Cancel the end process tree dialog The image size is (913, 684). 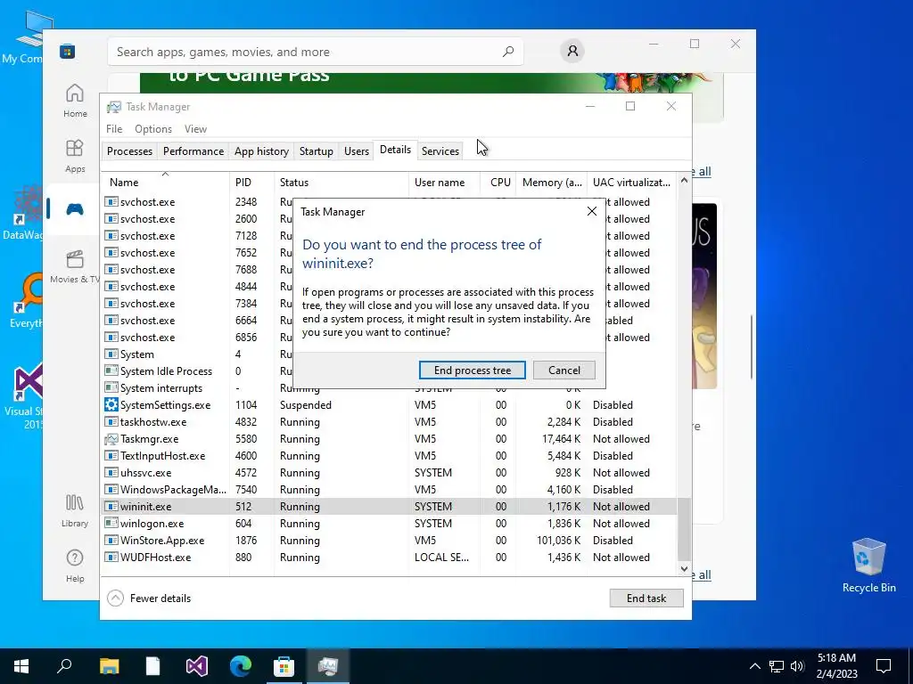pyautogui.click(x=563, y=370)
